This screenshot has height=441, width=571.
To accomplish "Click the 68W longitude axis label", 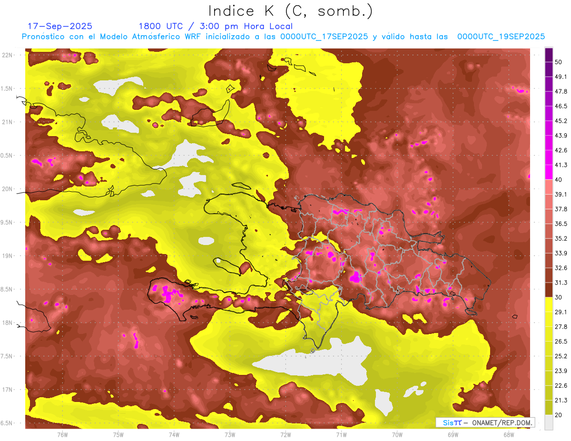I will (509, 434).
